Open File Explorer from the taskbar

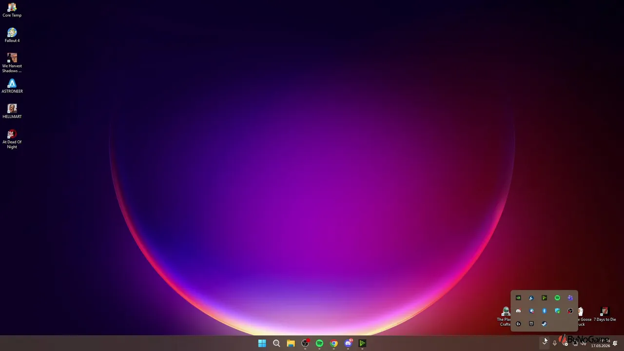pyautogui.click(x=291, y=343)
